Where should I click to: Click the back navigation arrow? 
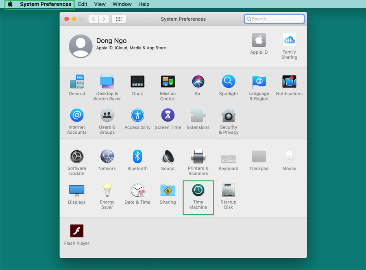[x=94, y=19]
